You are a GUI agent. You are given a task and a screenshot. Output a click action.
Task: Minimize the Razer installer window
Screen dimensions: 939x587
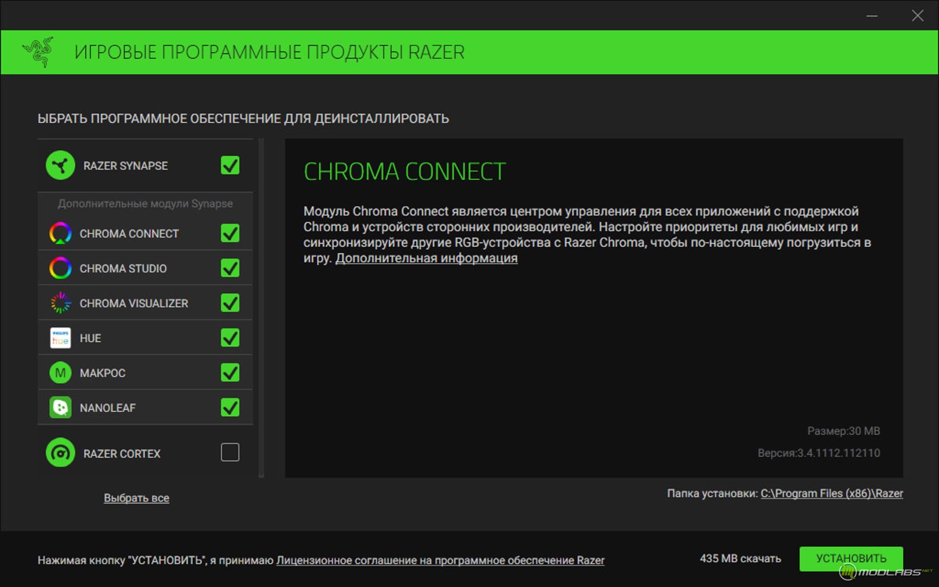tap(872, 16)
